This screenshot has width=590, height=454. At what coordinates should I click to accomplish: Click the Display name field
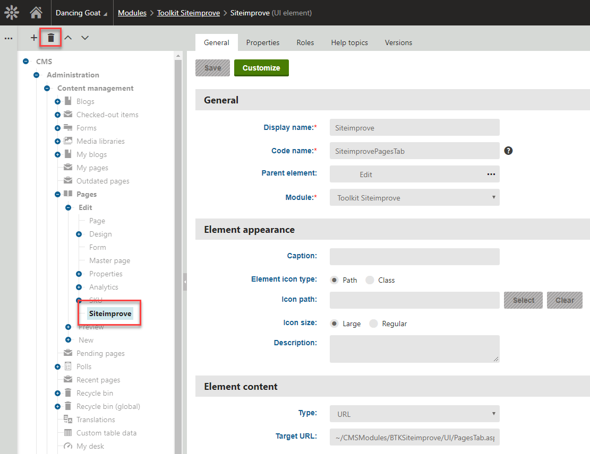coord(415,127)
